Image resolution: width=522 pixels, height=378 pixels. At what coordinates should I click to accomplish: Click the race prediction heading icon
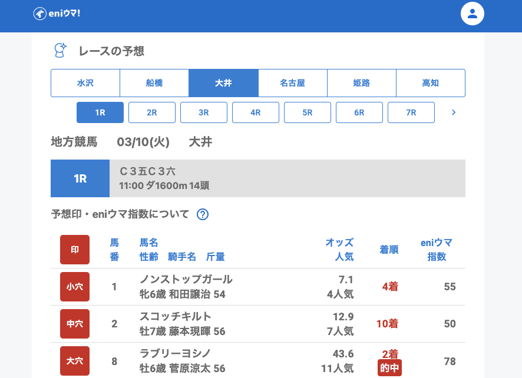(60, 51)
